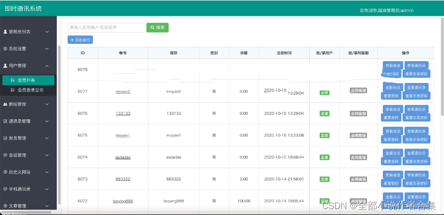Toggle the 正常 status for user 663322
This screenshot has height=215, width=444.
point(324,179)
